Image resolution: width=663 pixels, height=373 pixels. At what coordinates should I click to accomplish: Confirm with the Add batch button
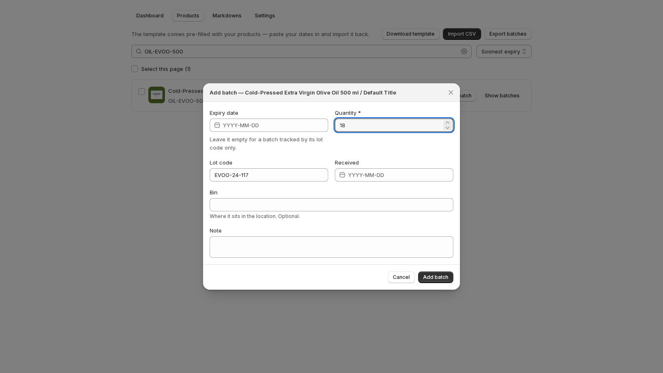[436, 277]
